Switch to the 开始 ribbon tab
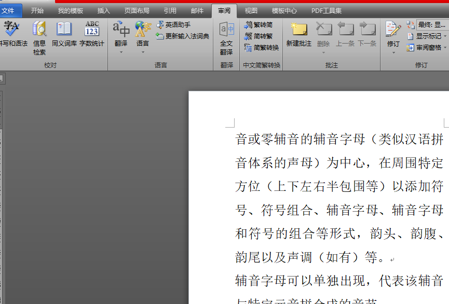This screenshot has height=304, width=449. 37,11
